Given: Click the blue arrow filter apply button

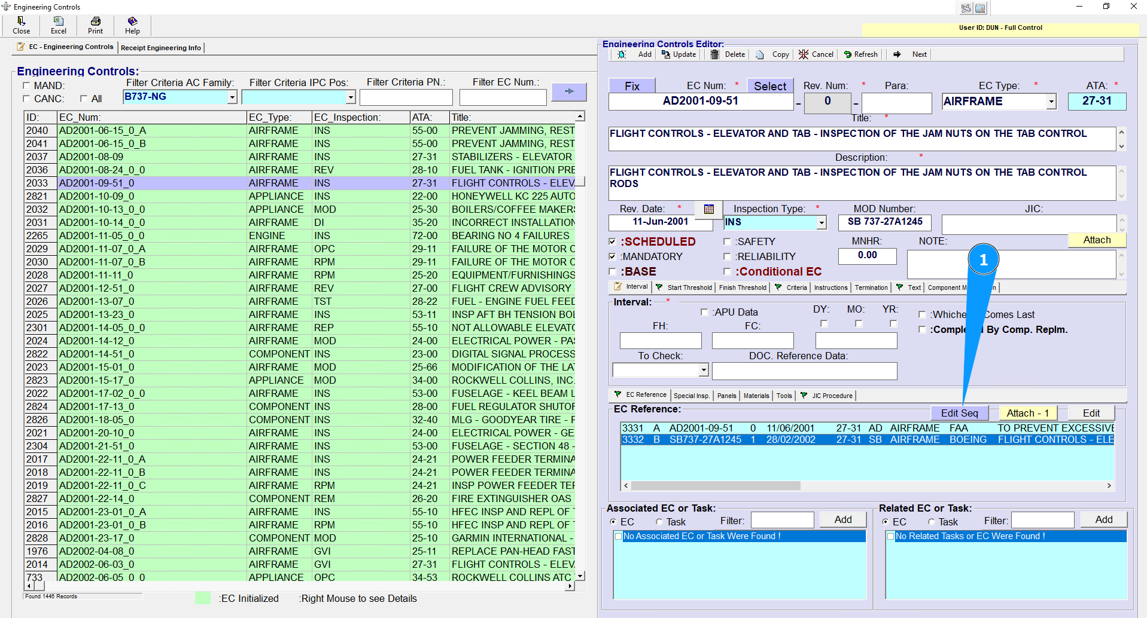Looking at the screenshot, I should (568, 91).
